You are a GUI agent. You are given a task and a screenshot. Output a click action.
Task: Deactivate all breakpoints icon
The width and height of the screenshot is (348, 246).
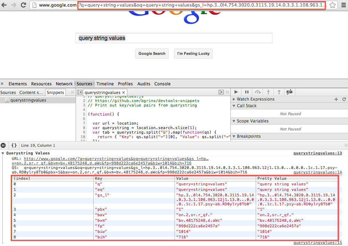tap(289, 92)
